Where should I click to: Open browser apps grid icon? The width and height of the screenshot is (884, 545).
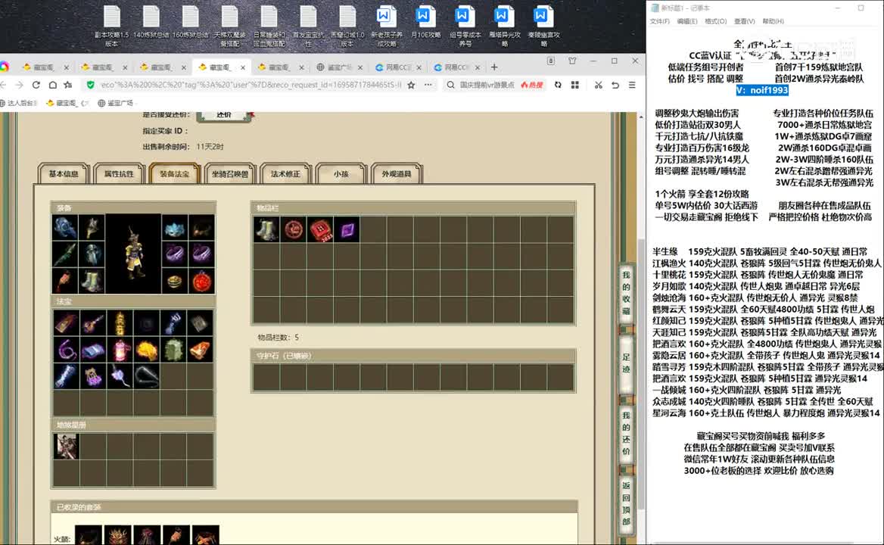pyautogui.click(x=575, y=85)
